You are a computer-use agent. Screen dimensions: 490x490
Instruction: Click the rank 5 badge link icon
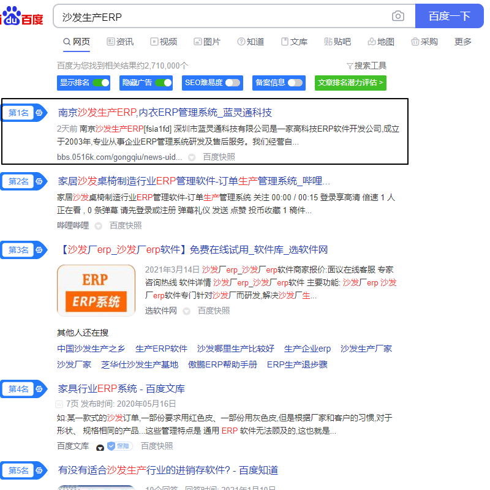pyautogui.click(x=39, y=470)
